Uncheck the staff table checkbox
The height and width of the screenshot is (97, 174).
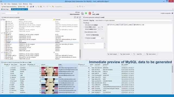[x=3, y=33]
